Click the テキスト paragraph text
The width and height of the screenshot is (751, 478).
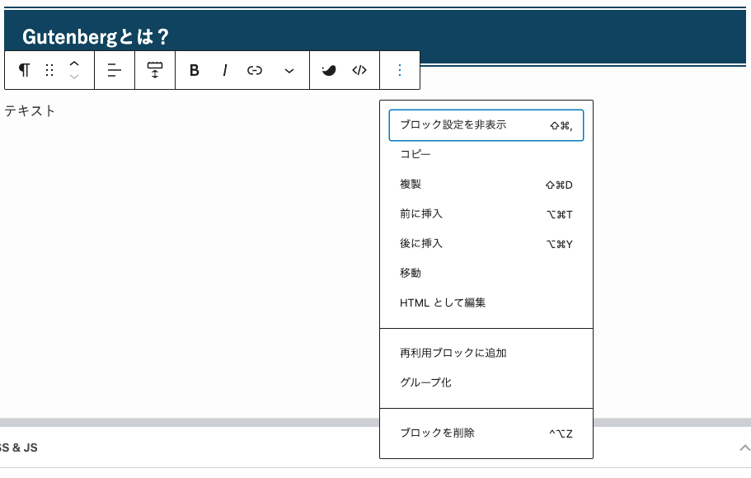pos(29,111)
